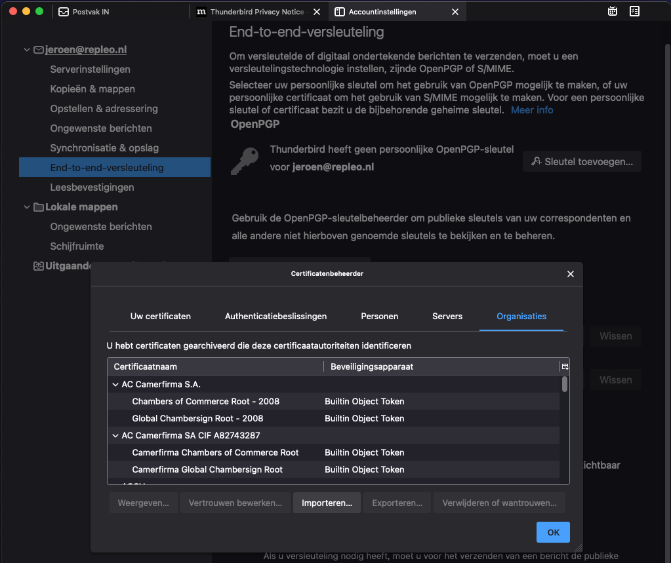Select Global Chambersign Root - 2008 certificate
The image size is (671, 563).
coord(333,419)
